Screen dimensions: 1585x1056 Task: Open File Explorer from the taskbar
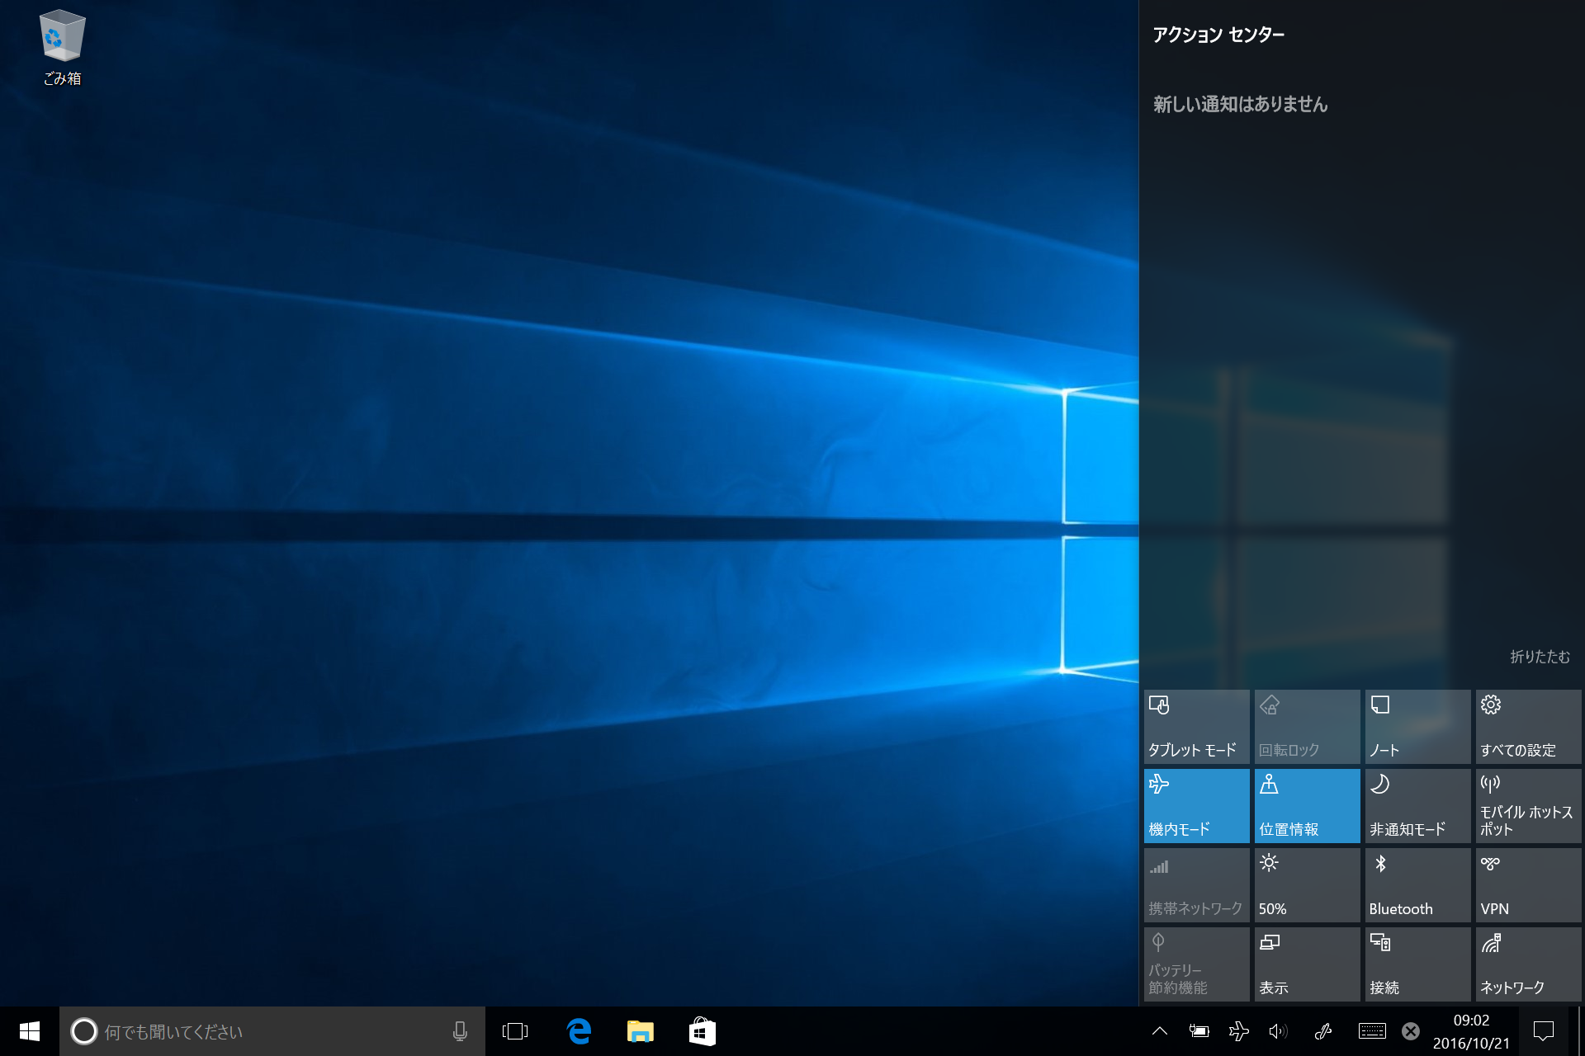tap(640, 1031)
